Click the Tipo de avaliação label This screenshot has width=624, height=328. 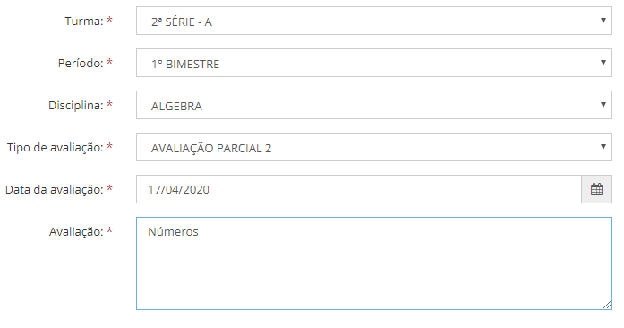(x=55, y=148)
